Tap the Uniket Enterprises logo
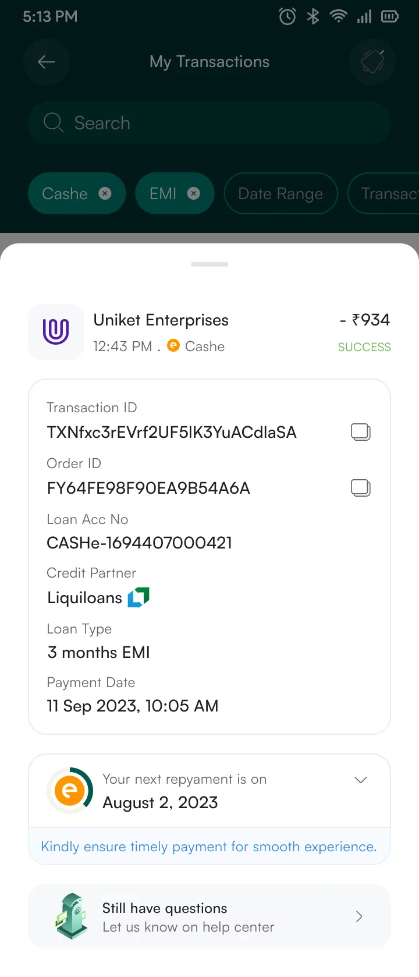419x977 pixels. tap(56, 332)
